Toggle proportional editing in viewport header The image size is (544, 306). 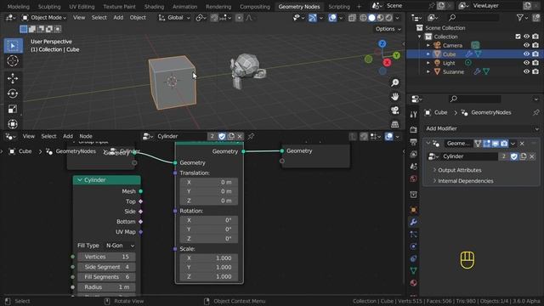click(x=239, y=18)
